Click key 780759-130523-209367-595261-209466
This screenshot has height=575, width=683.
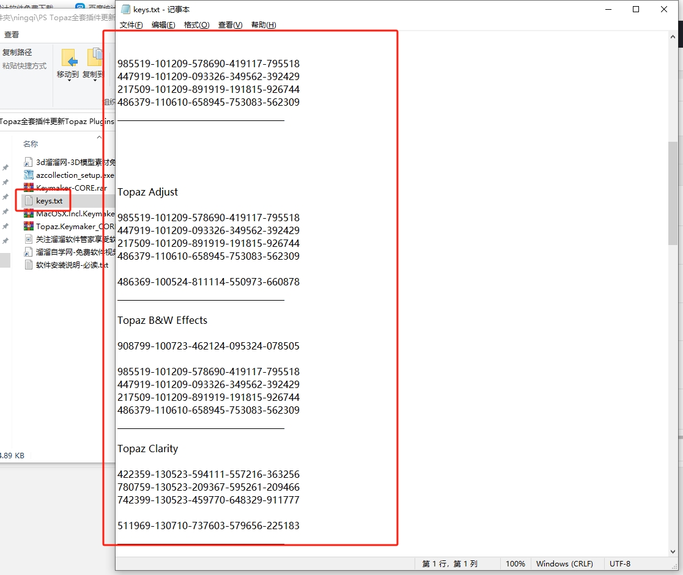[x=209, y=487]
